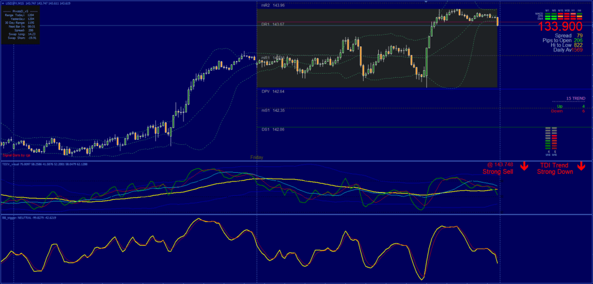Click the EMA row label in signal bars
593x284 pixels.
540,19
